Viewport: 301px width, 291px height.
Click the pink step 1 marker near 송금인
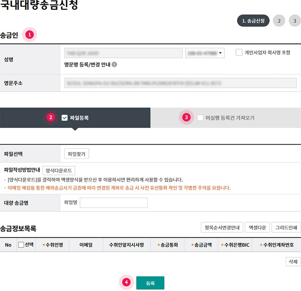29,35
